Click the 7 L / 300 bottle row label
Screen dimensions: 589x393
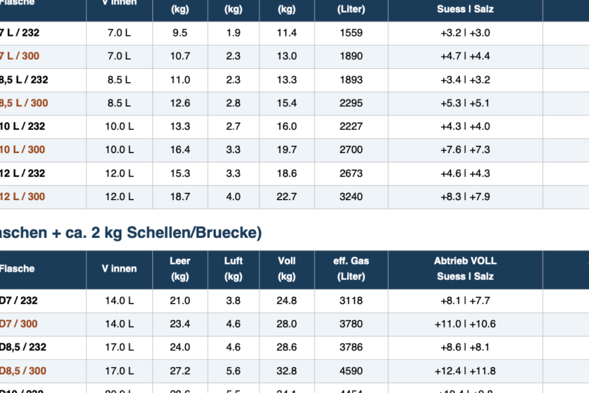[20, 56]
